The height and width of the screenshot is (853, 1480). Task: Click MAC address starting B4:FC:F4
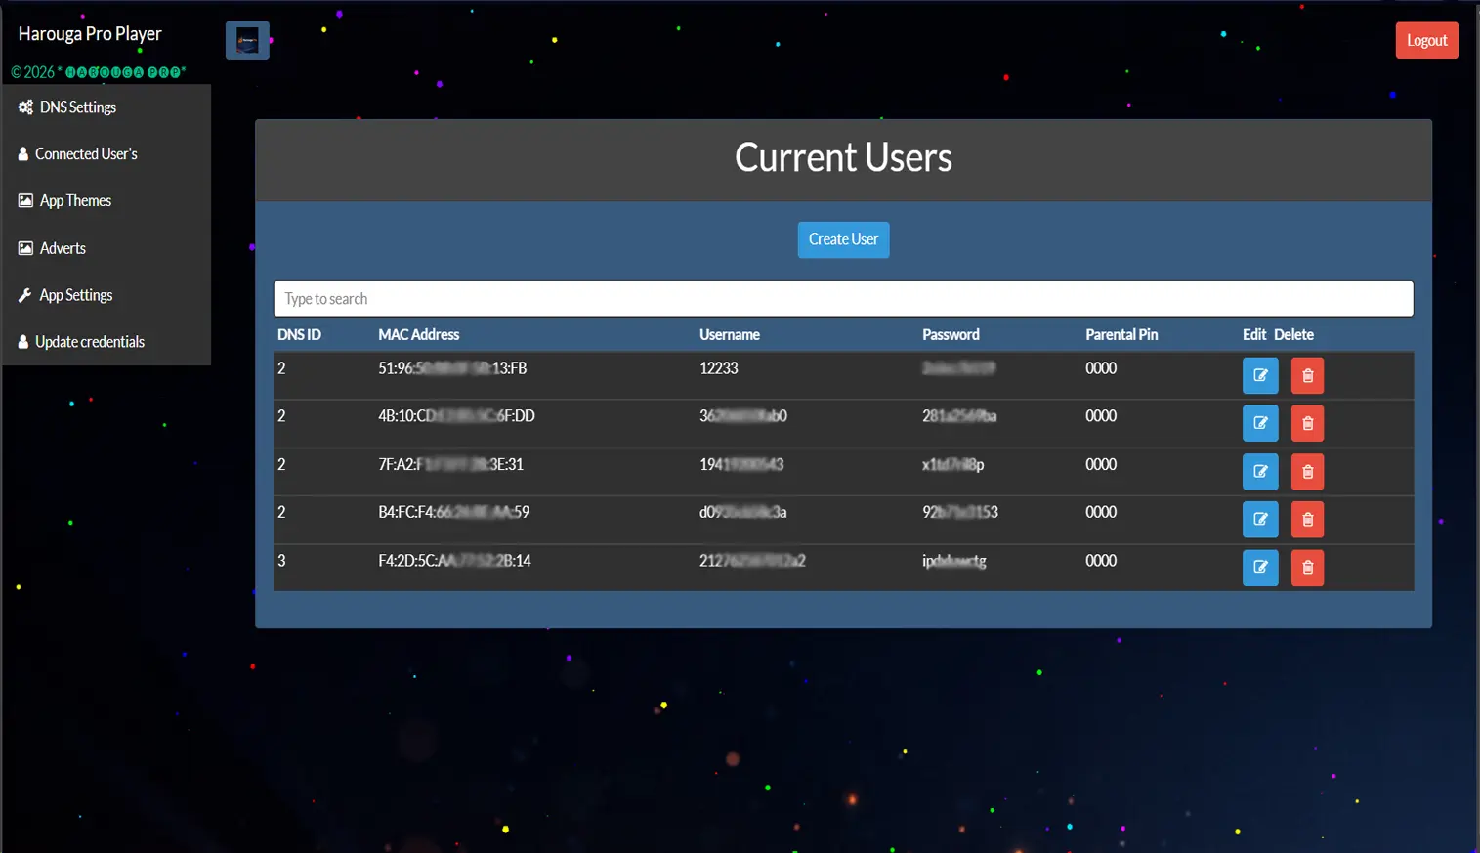pyautogui.click(x=453, y=512)
